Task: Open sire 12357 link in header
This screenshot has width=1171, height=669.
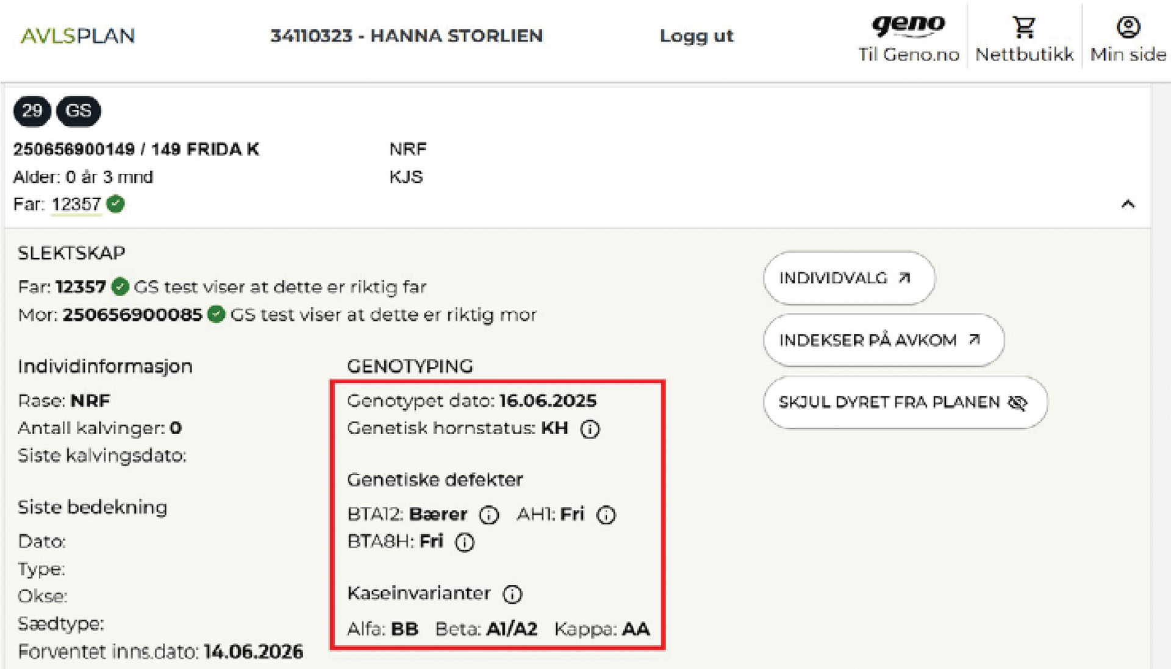Action: (x=76, y=204)
